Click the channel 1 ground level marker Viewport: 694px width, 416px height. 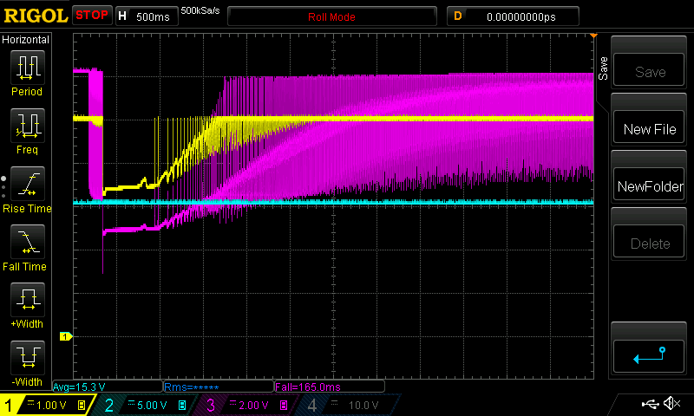click(63, 336)
